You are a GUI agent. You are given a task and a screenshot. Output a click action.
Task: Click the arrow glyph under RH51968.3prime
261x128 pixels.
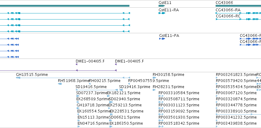tap(60, 84)
